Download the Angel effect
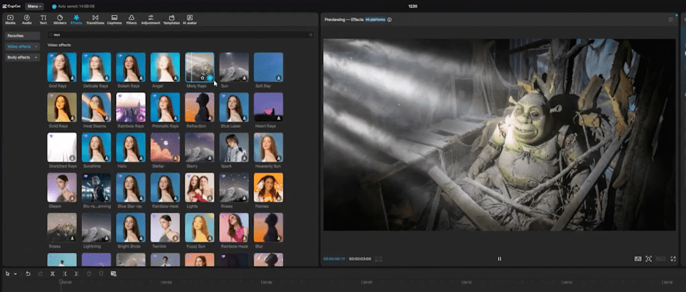Viewport: 686px width, 292px height. coord(175,78)
